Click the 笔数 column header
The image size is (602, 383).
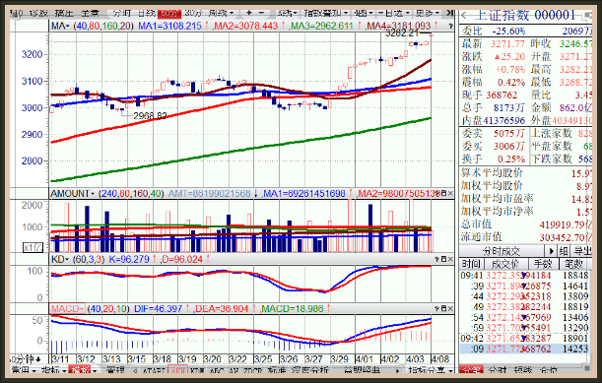coord(574,264)
